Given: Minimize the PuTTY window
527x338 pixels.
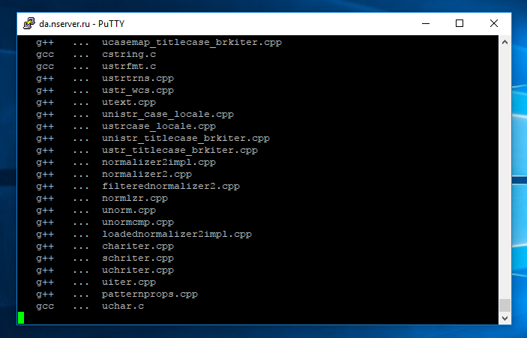Looking at the screenshot, I should tap(426, 23).
